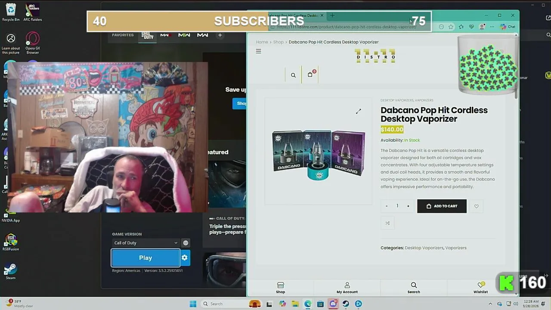Expand the product image to fullscreen
The image size is (551, 310).
coord(358,111)
